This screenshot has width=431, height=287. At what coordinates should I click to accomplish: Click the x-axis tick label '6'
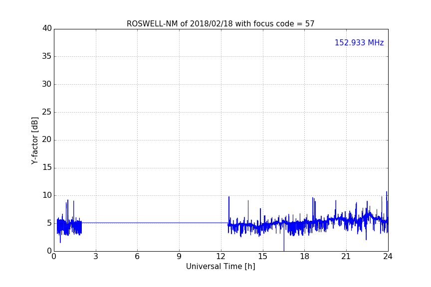tap(137, 257)
